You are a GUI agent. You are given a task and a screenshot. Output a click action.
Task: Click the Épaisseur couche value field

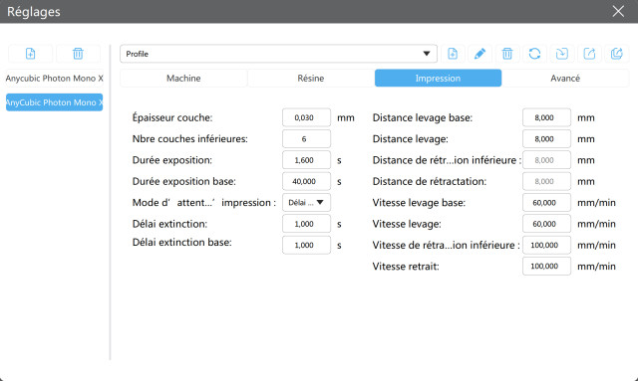tap(306, 117)
